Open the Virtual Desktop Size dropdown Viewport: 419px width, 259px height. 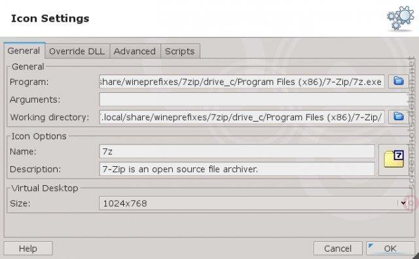click(x=254, y=203)
